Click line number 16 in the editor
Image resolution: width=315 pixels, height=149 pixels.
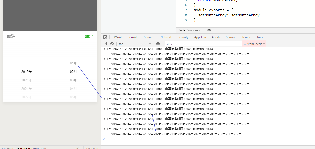pyautogui.click(x=185, y=5)
